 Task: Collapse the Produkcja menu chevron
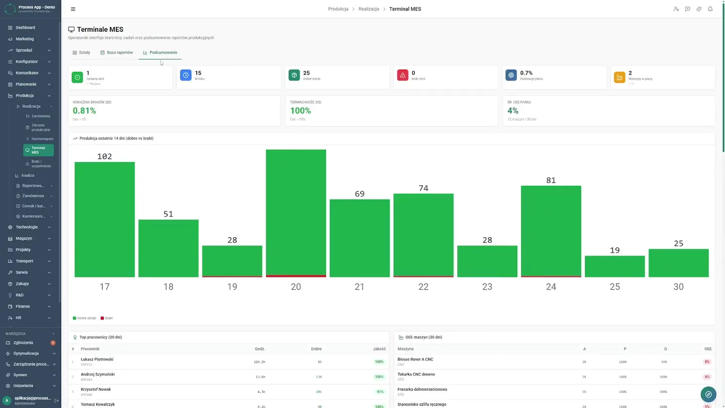pos(49,96)
